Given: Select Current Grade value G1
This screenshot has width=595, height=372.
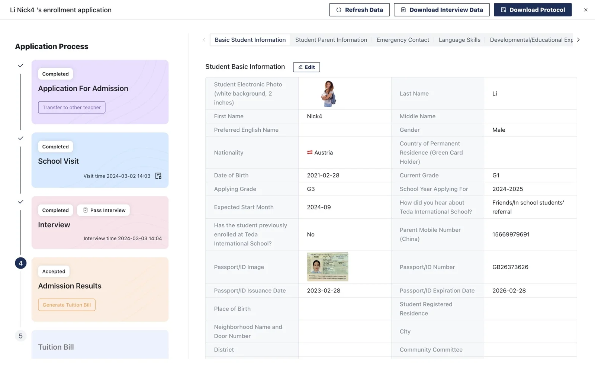Looking at the screenshot, I should [x=496, y=176].
